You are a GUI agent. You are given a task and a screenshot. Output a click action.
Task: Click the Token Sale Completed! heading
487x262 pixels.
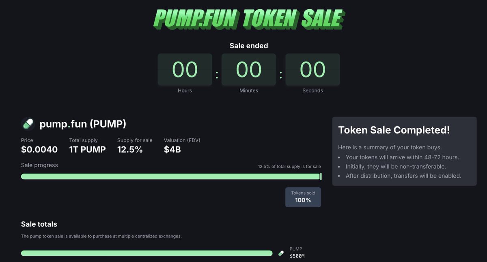[x=394, y=130]
